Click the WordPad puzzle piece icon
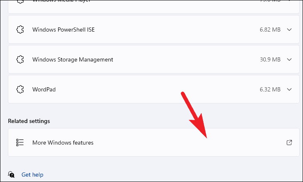The height and width of the screenshot is (182, 303). [20, 89]
